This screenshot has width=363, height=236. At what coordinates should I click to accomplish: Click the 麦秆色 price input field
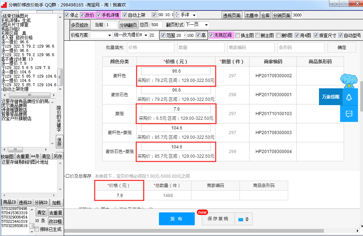tap(176, 71)
